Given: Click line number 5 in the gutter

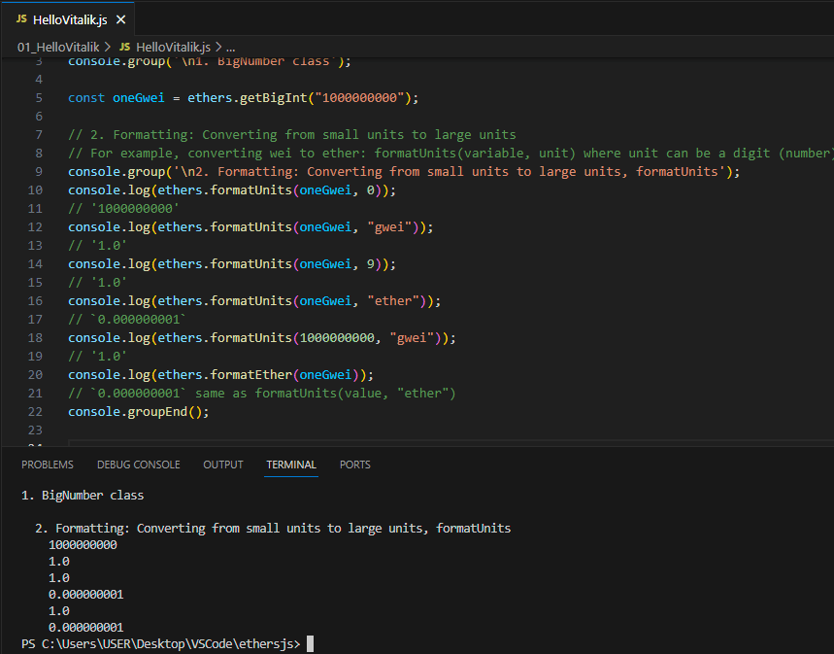Looking at the screenshot, I should coord(38,98).
